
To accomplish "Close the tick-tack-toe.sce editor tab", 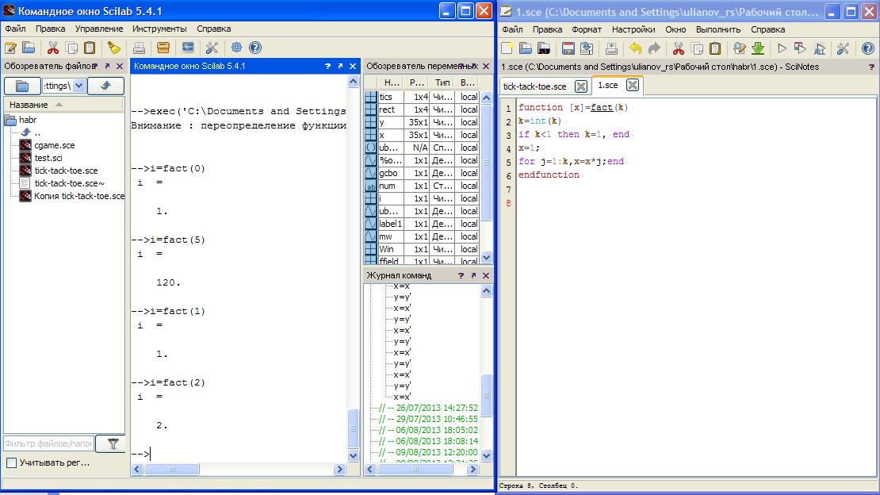I will click(581, 86).
